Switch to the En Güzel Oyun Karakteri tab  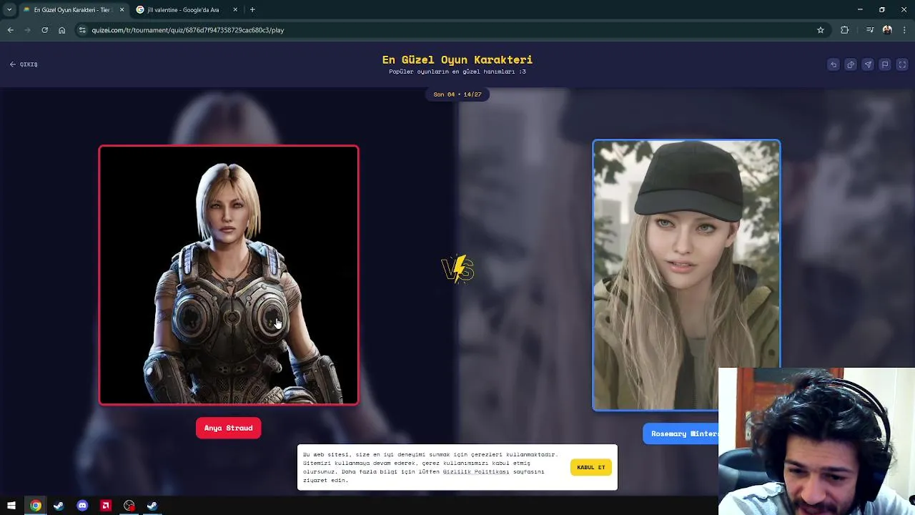(73, 9)
